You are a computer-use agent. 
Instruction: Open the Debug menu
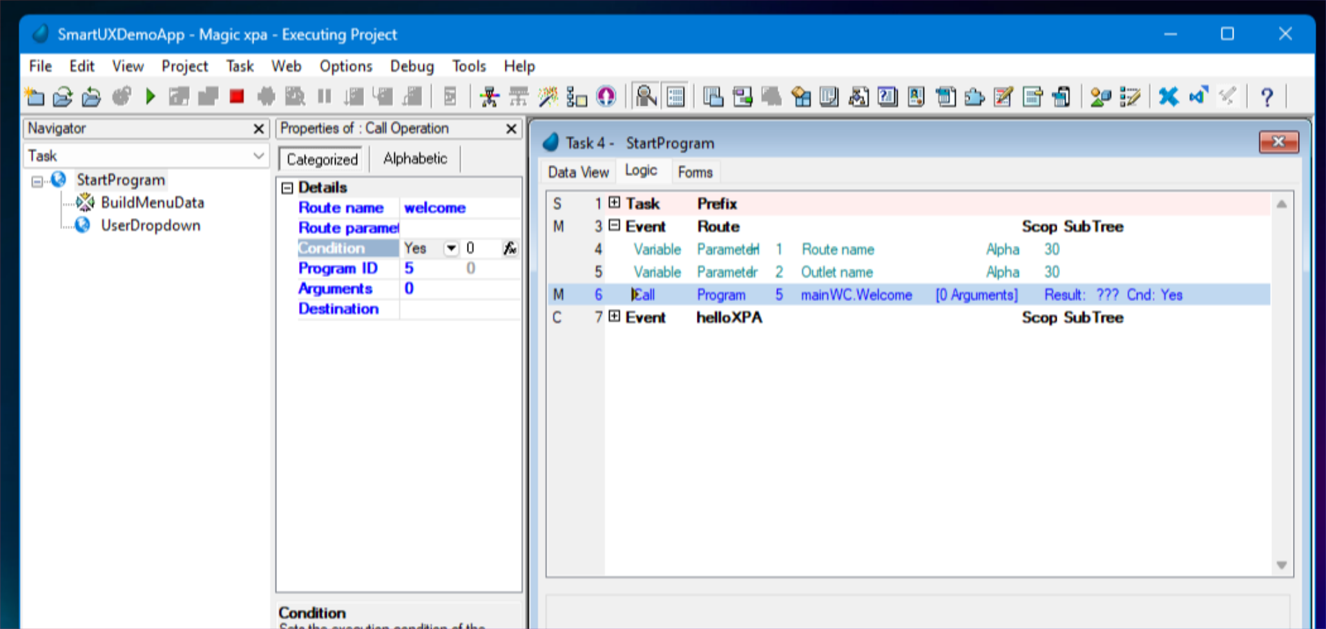(x=412, y=66)
